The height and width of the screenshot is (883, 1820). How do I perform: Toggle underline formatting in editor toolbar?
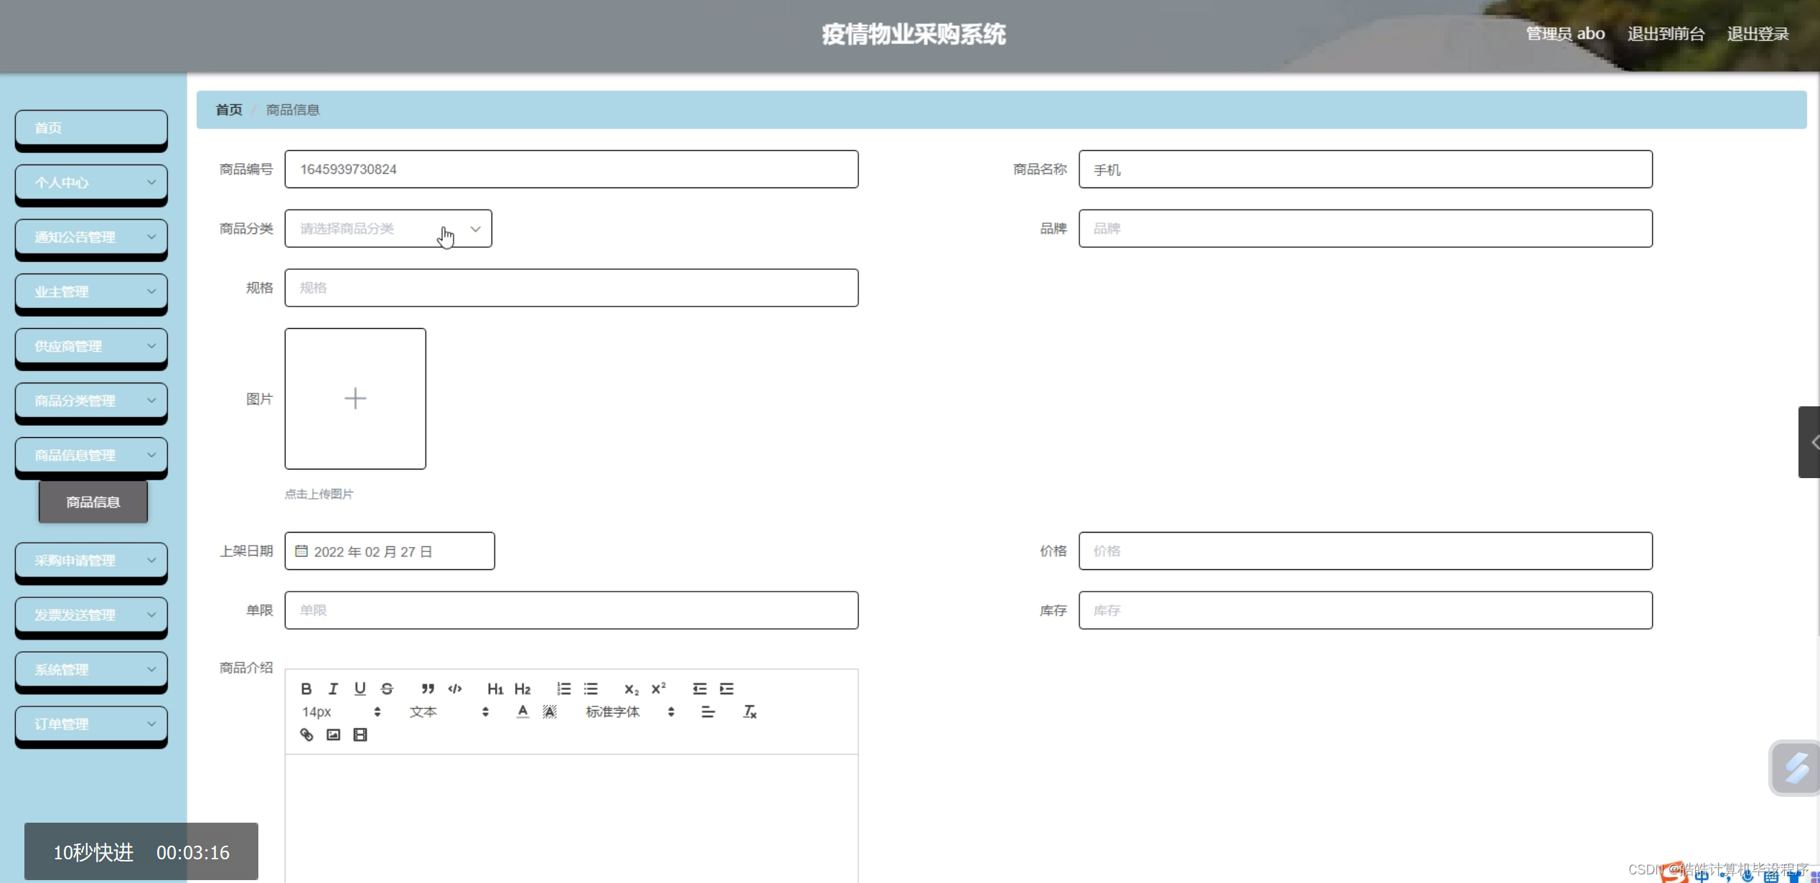pyautogui.click(x=360, y=688)
